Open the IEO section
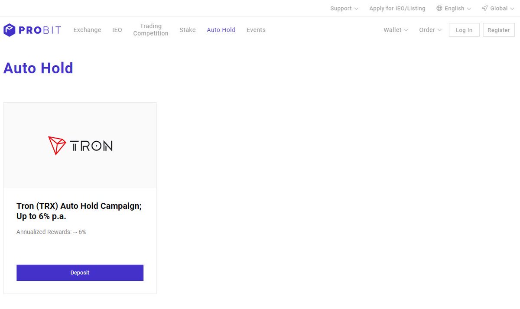This screenshot has height=309, width=520. coord(117,30)
